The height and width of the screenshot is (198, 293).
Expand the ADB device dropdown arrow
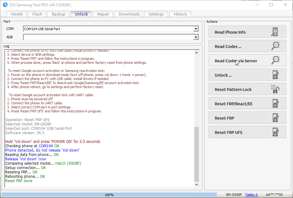pos(196,37)
